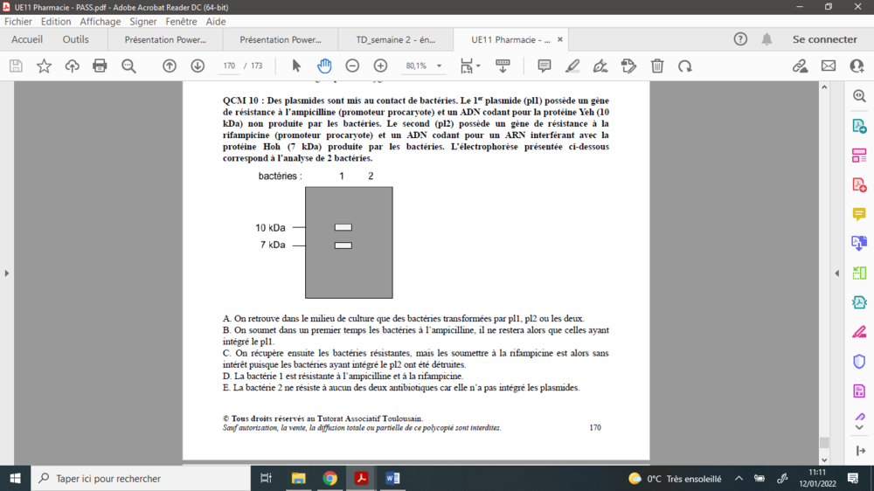Zoom in with the plus button
The image size is (874, 491).
(x=381, y=66)
